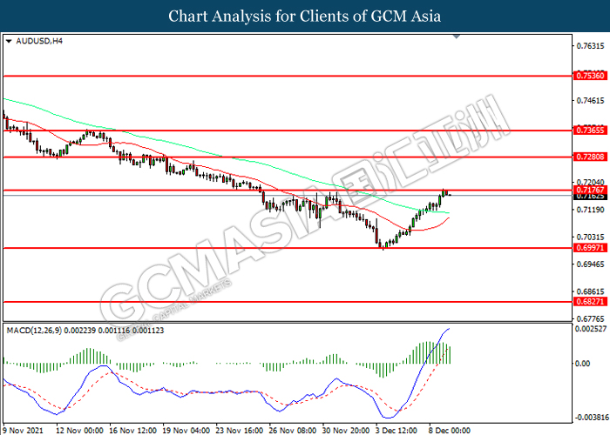This screenshot has width=610, height=435.
Task: Click the 30 Nov 20:00 time label
Action: pyautogui.click(x=346, y=431)
